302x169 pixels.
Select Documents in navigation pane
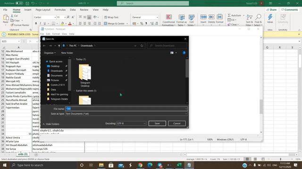57,76
